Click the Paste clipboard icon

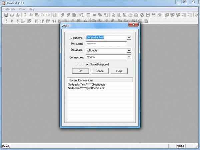[36, 15]
